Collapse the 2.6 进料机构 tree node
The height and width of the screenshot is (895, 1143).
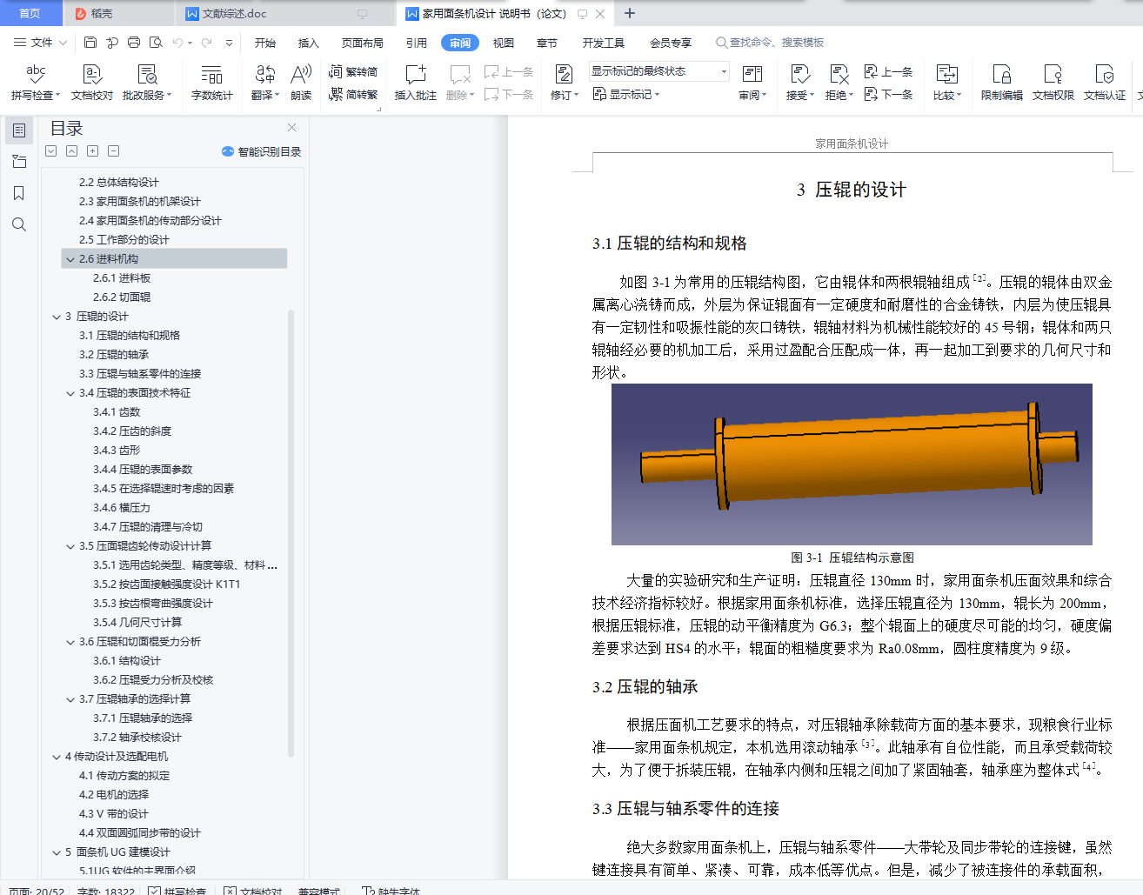tap(70, 259)
